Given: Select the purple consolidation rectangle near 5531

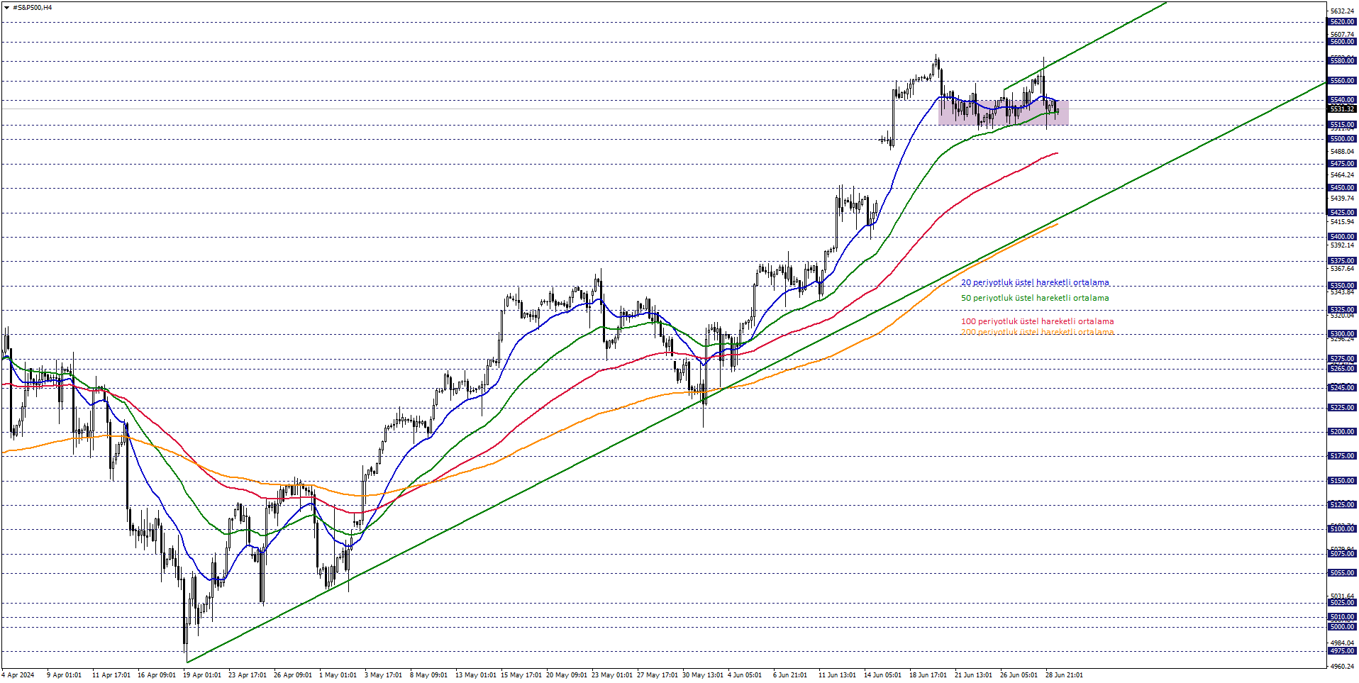Looking at the screenshot, I should point(1003,112).
